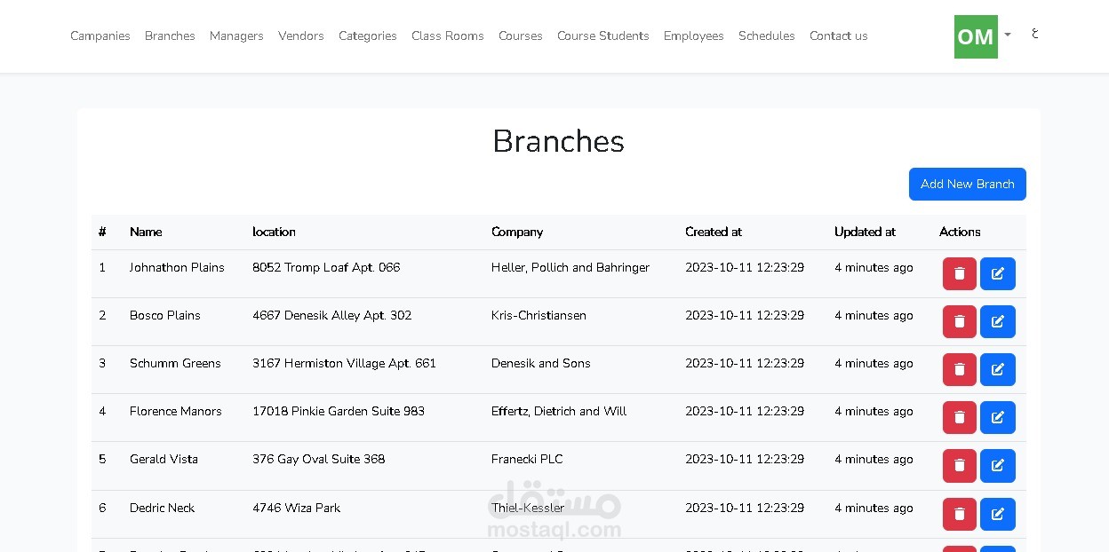The image size is (1109, 552).
Task: Select the Johnathon Plains name cell
Action: [x=177, y=267]
